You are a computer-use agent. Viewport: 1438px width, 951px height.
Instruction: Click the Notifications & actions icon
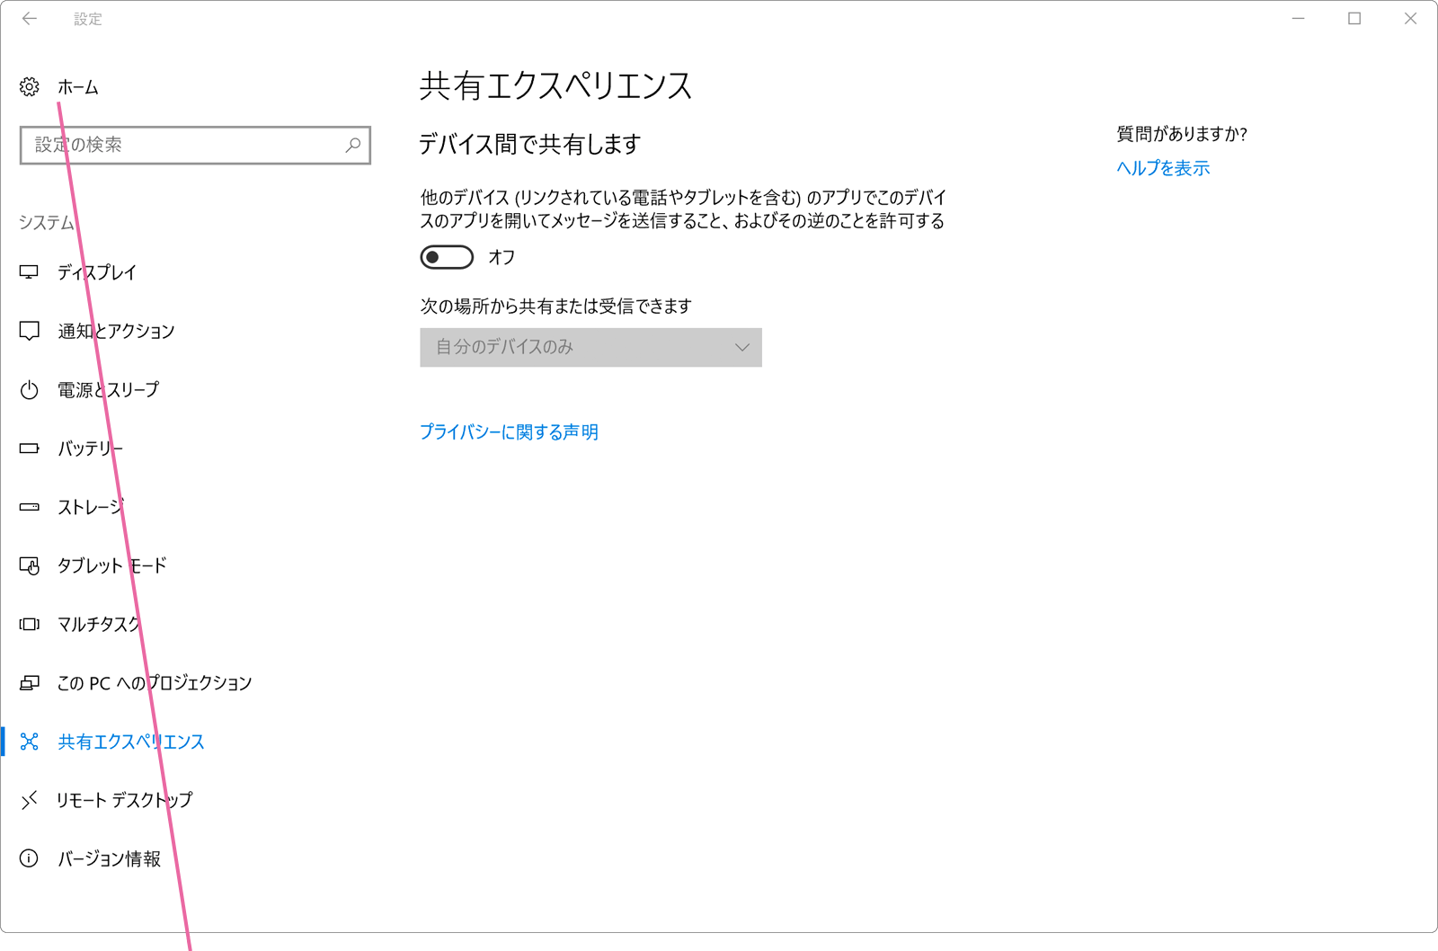(30, 331)
